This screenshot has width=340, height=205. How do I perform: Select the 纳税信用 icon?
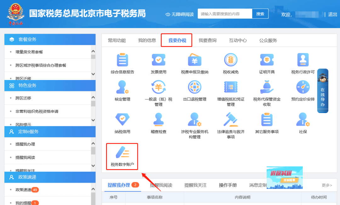122,120
